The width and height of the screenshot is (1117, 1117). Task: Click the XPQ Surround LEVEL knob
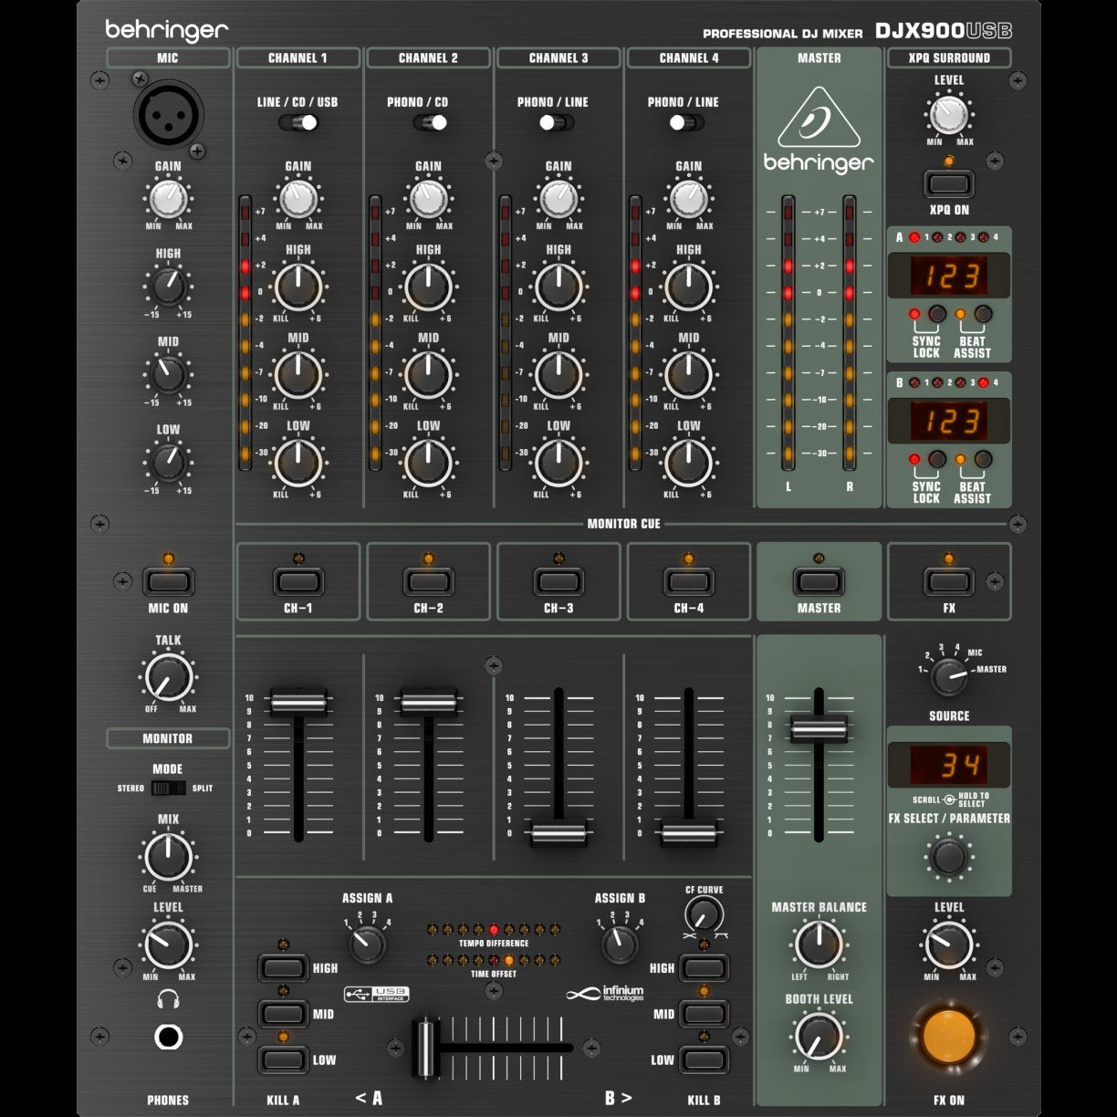tap(949, 115)
